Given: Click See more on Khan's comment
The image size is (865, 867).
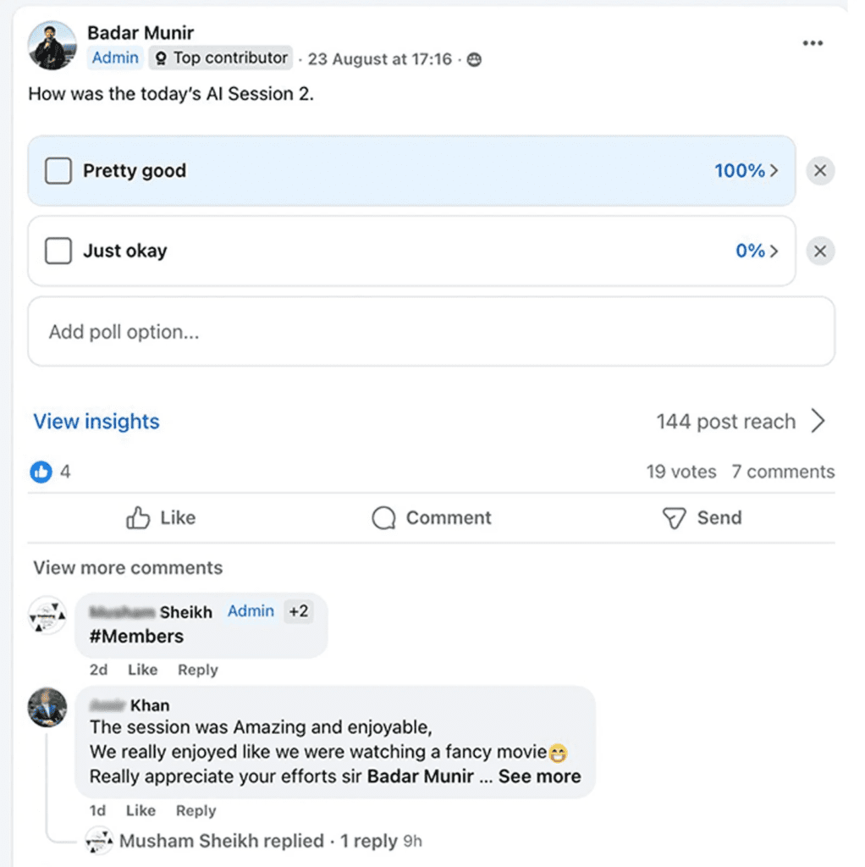Looking at the screenshot, I should tap(539, 776).
